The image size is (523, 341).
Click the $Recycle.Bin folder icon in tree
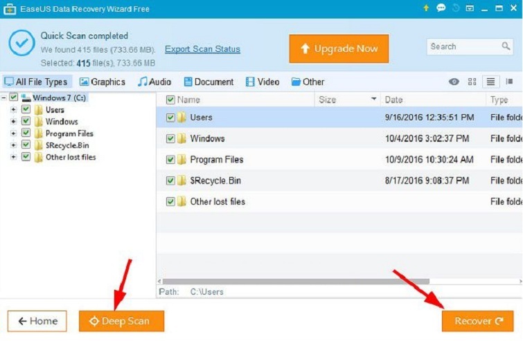39,145
